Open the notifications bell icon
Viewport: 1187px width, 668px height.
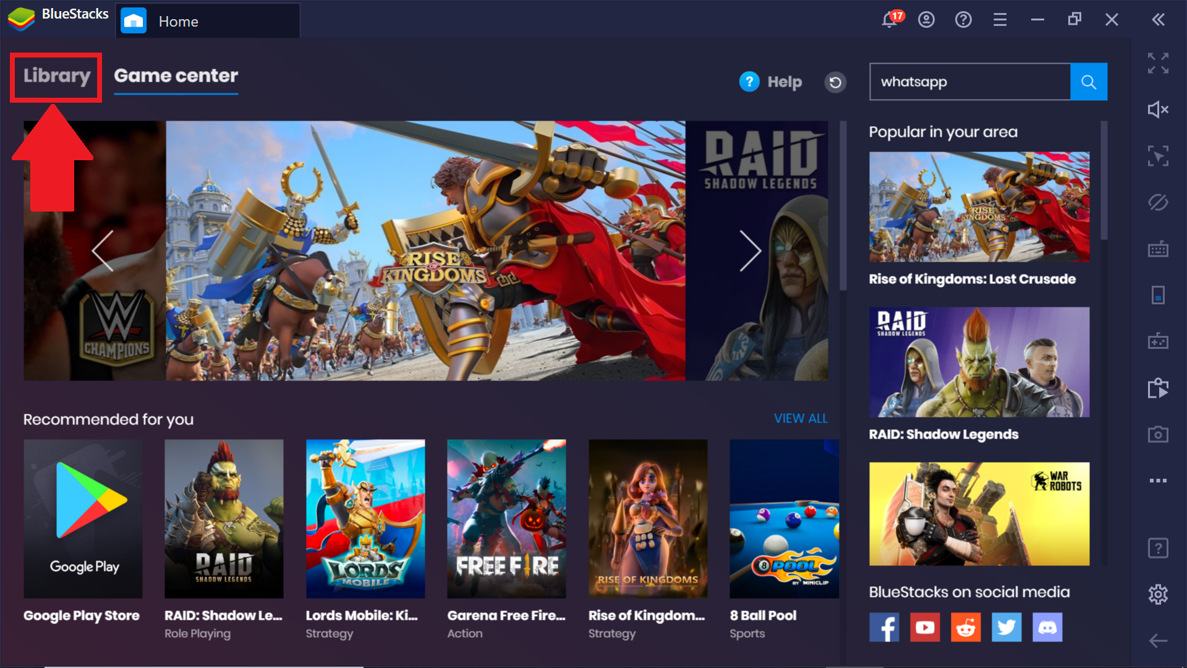[890, 19]
